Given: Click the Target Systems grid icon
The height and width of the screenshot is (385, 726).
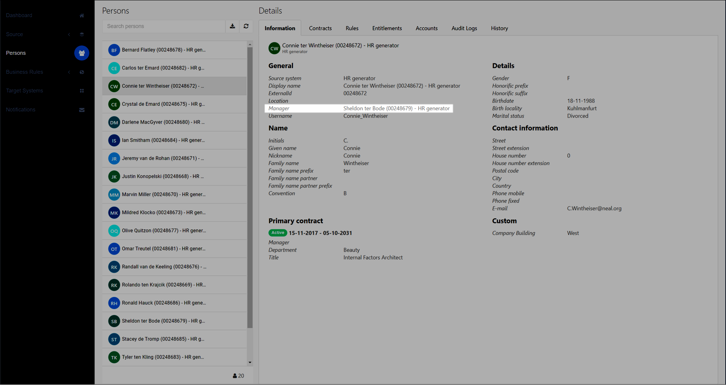Looking at the screenshot, I should (82, 91).
